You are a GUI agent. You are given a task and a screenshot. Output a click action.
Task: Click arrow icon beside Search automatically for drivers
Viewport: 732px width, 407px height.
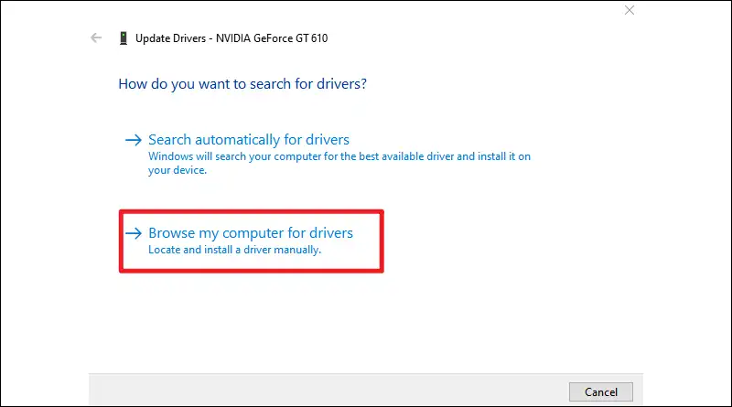(134, 140)
